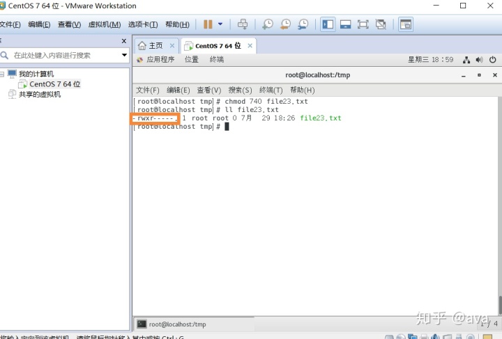This screenshot has height=339, width=502.
Task: Take a snapshot of the VM
Action: [x=268, y=24]
